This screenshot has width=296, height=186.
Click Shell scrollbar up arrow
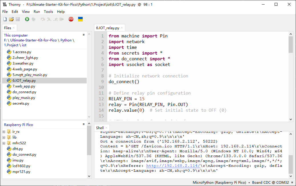291,134
